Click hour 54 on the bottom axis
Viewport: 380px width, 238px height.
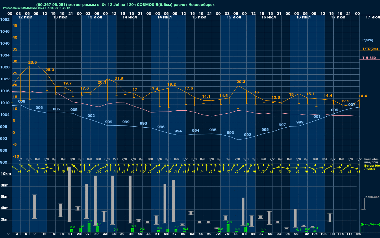(x=166, y=234)
